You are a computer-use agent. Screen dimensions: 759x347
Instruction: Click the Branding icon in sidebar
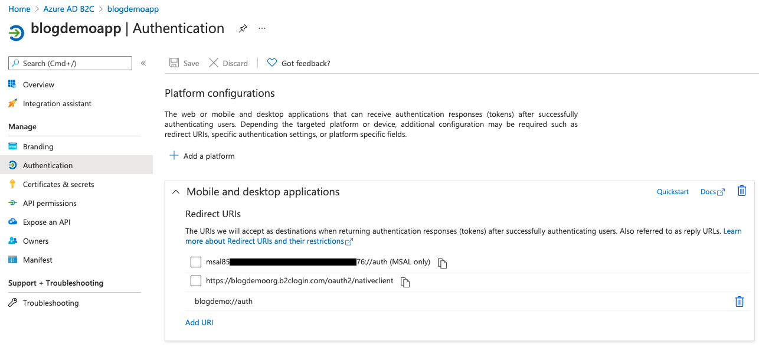pos(12,146)
